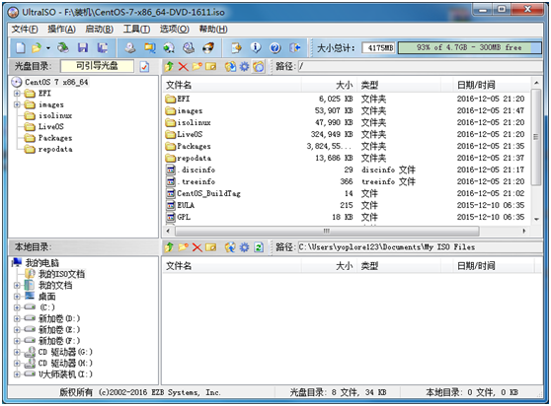This screenshot has height=406, width=551.
Task: Open the 工具(T) menu
Action: coord(136,30)
